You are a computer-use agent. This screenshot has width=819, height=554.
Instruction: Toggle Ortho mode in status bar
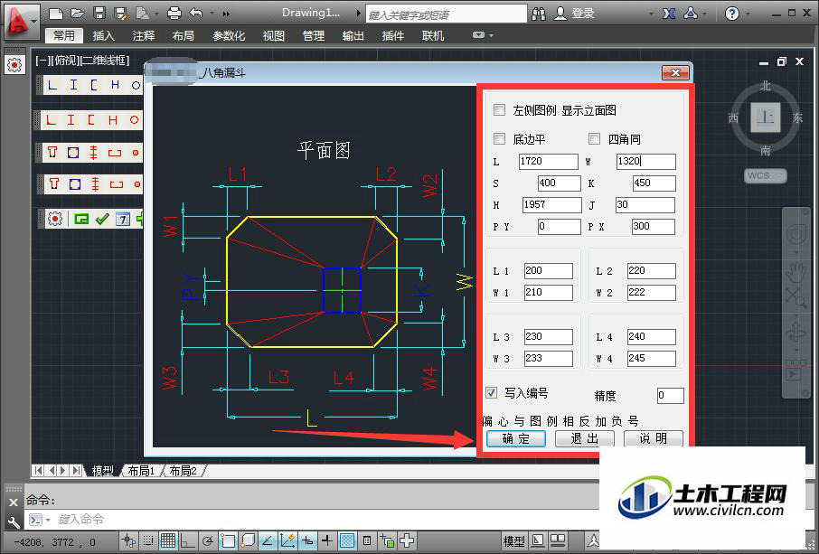click(187, 541)
